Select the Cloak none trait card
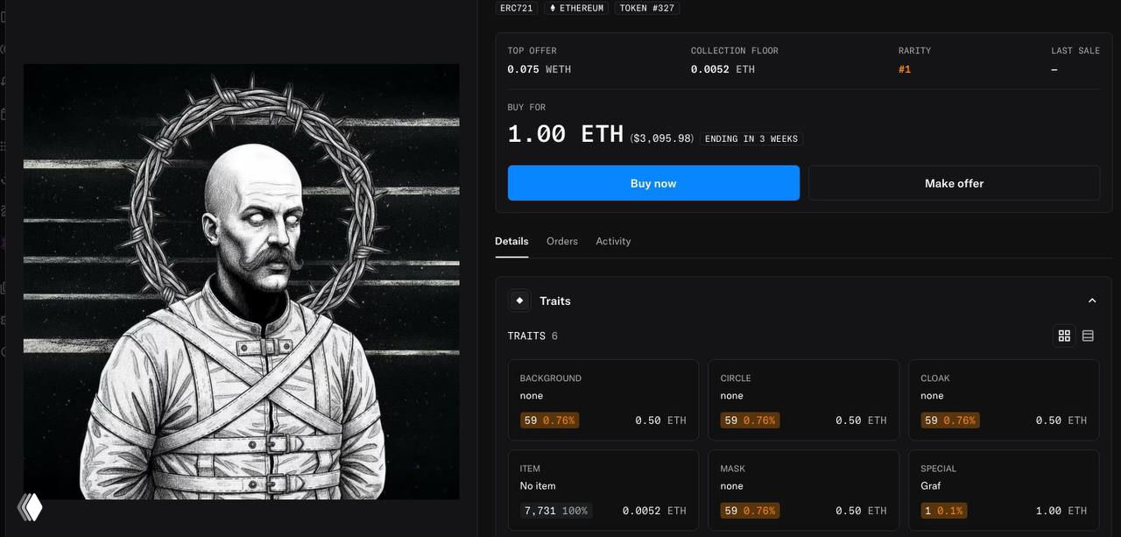1121x537 pixels. pyautogui.click(x=1004, y=399)
